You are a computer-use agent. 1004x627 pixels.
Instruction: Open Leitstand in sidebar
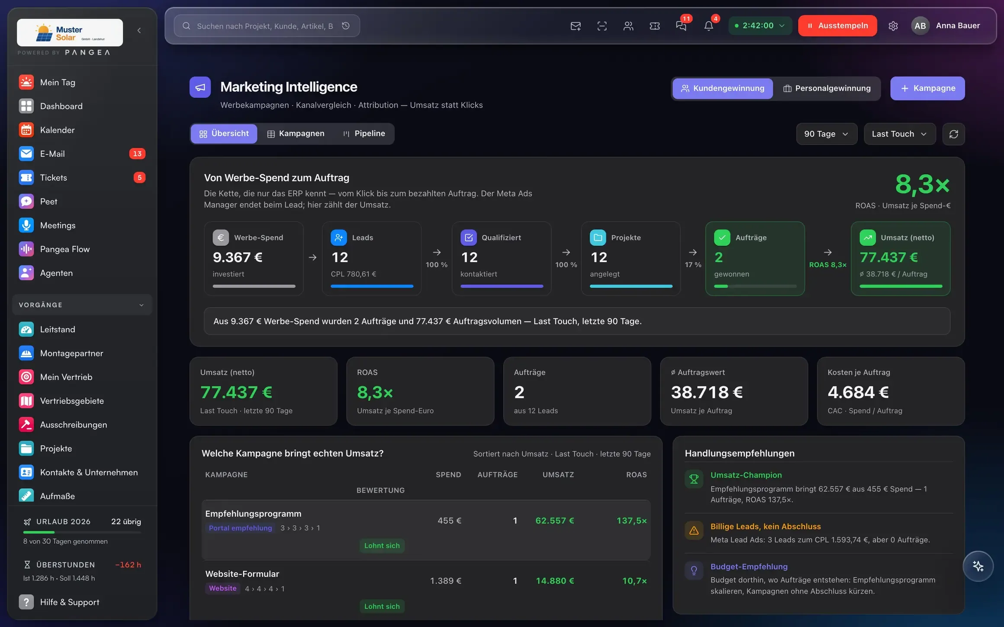[82, 329]
